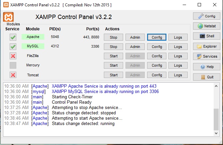Click log 'Attempting to stop Apache service...'

tap(87, 108)
